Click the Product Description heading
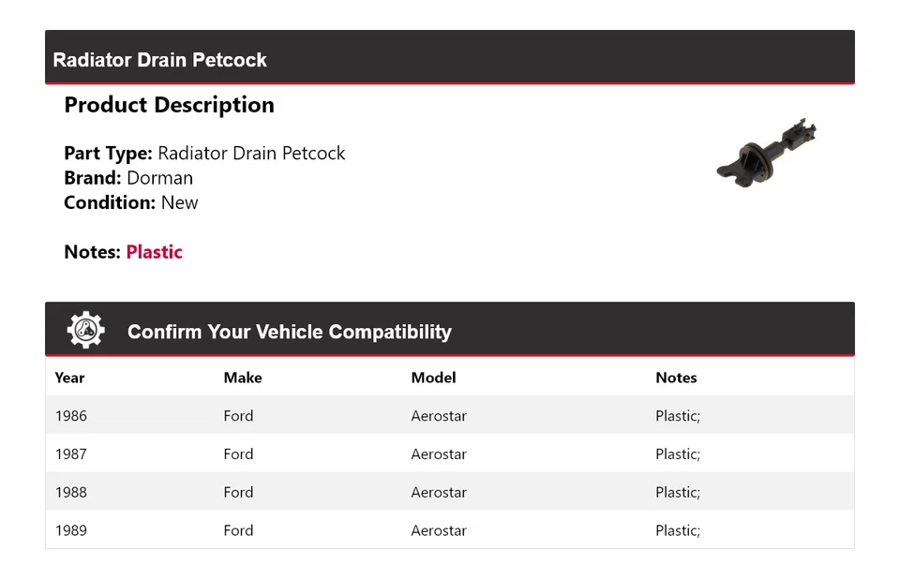 point(169,105)
